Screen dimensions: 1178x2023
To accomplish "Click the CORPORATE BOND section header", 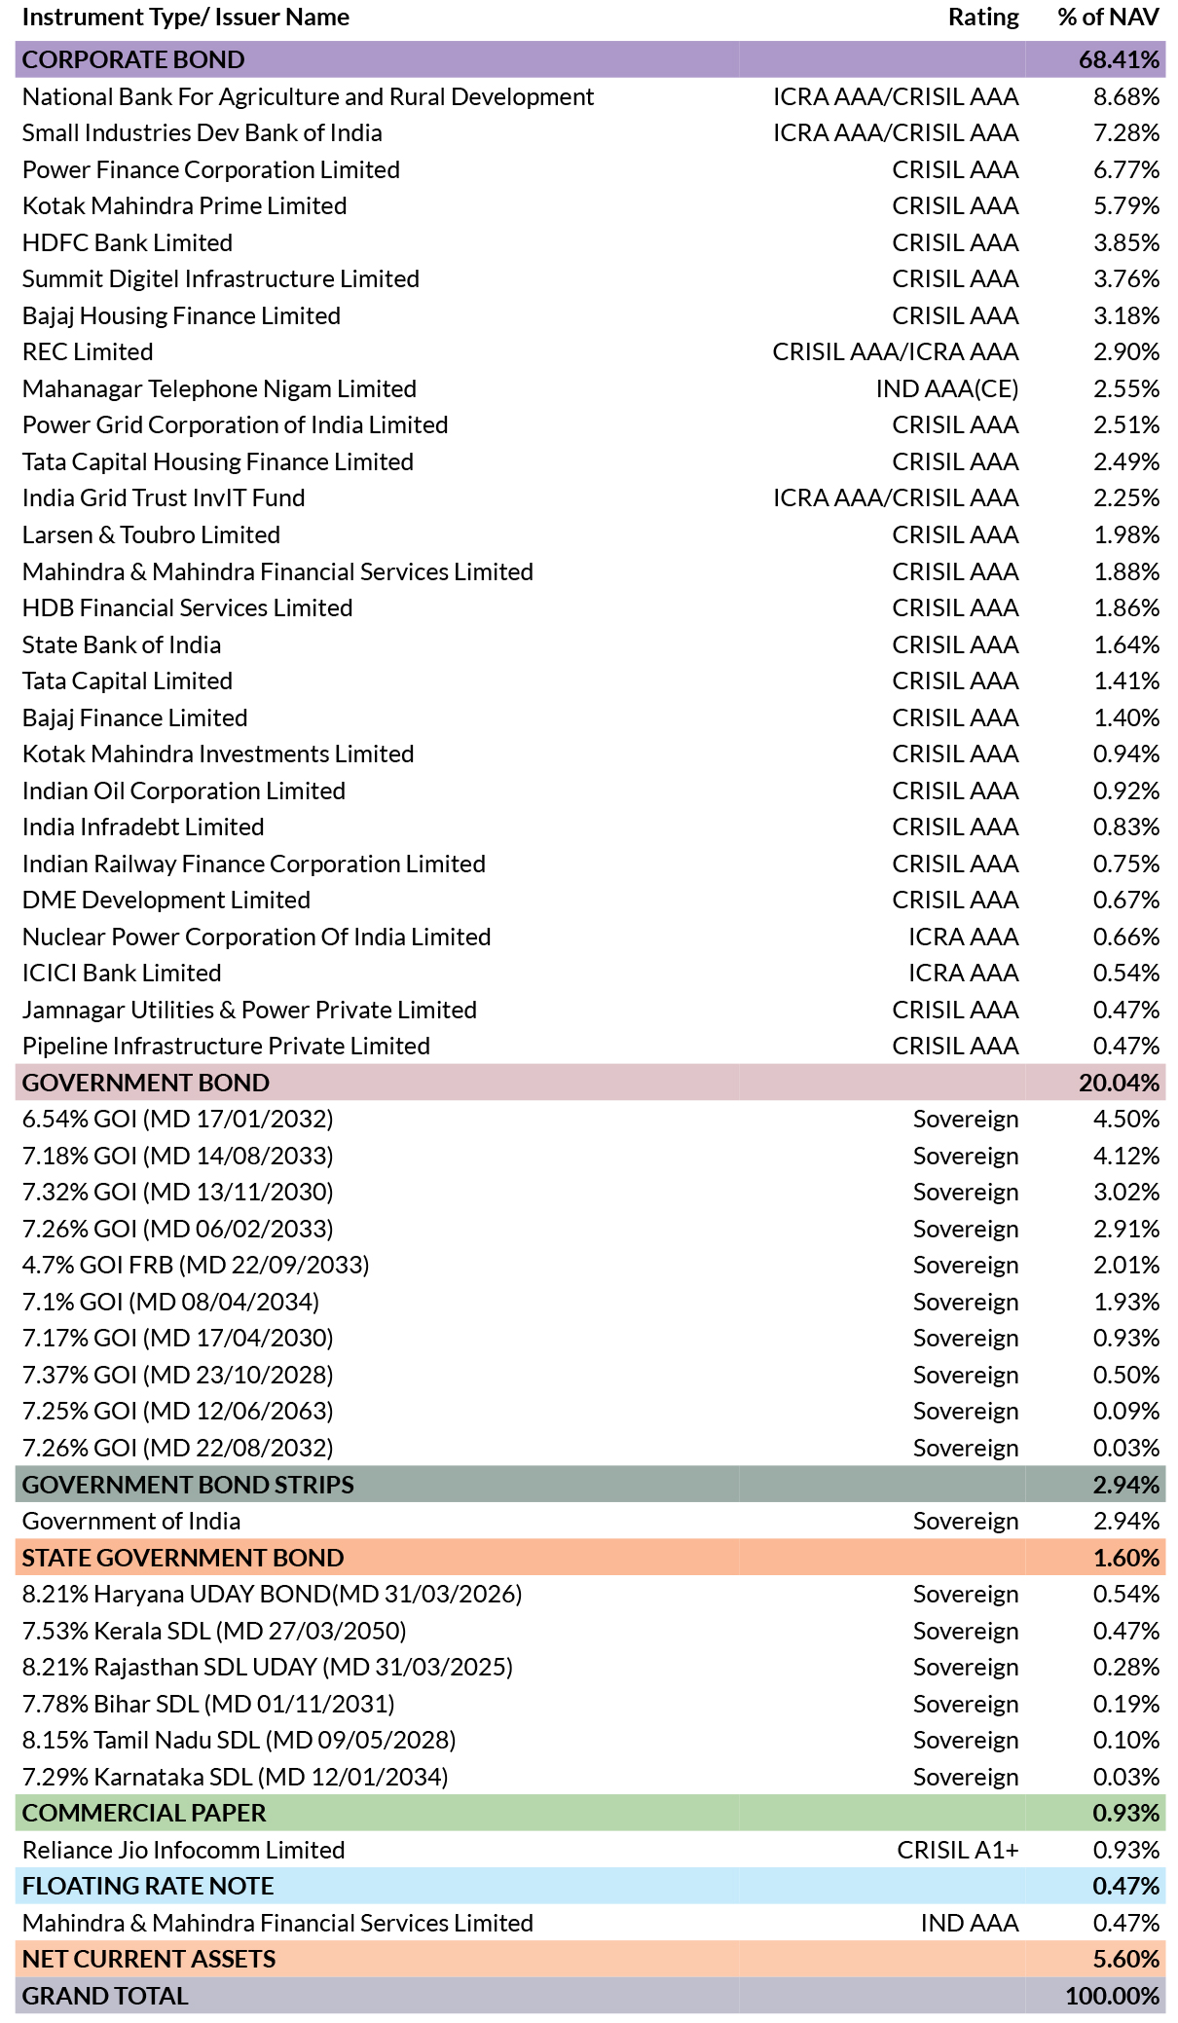I will (590, 59).
